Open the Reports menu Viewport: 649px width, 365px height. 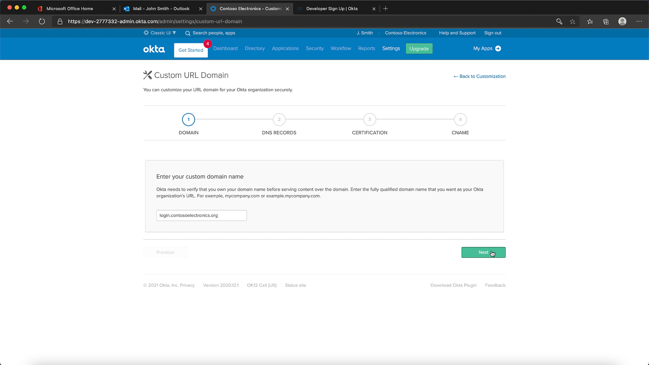click(x=366, y=48)
